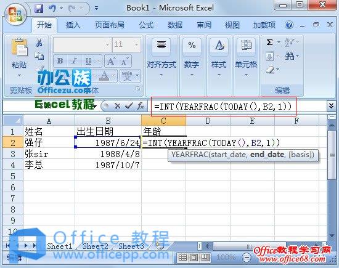Image resolution: width=339 pixels, height=268 pixels.
Task: Click cell containing 1987/10/7
Action: 108,165
